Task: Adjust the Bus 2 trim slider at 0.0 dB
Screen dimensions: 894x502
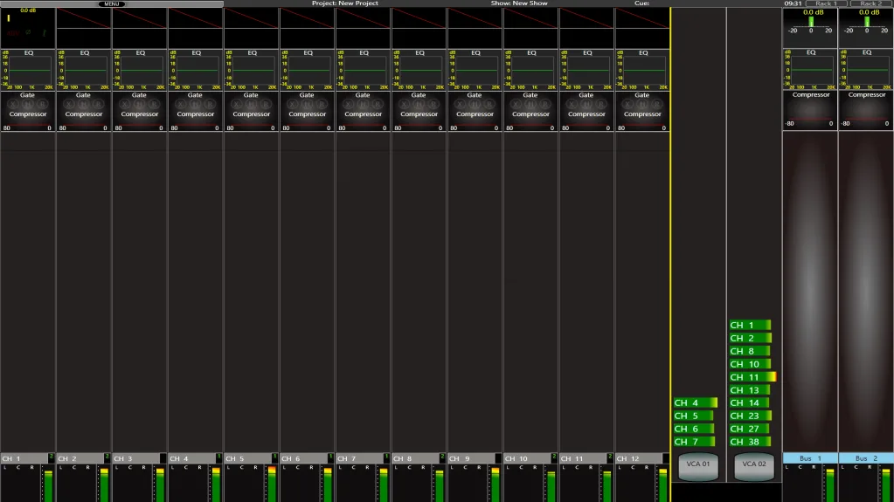Action: [867, 22]
